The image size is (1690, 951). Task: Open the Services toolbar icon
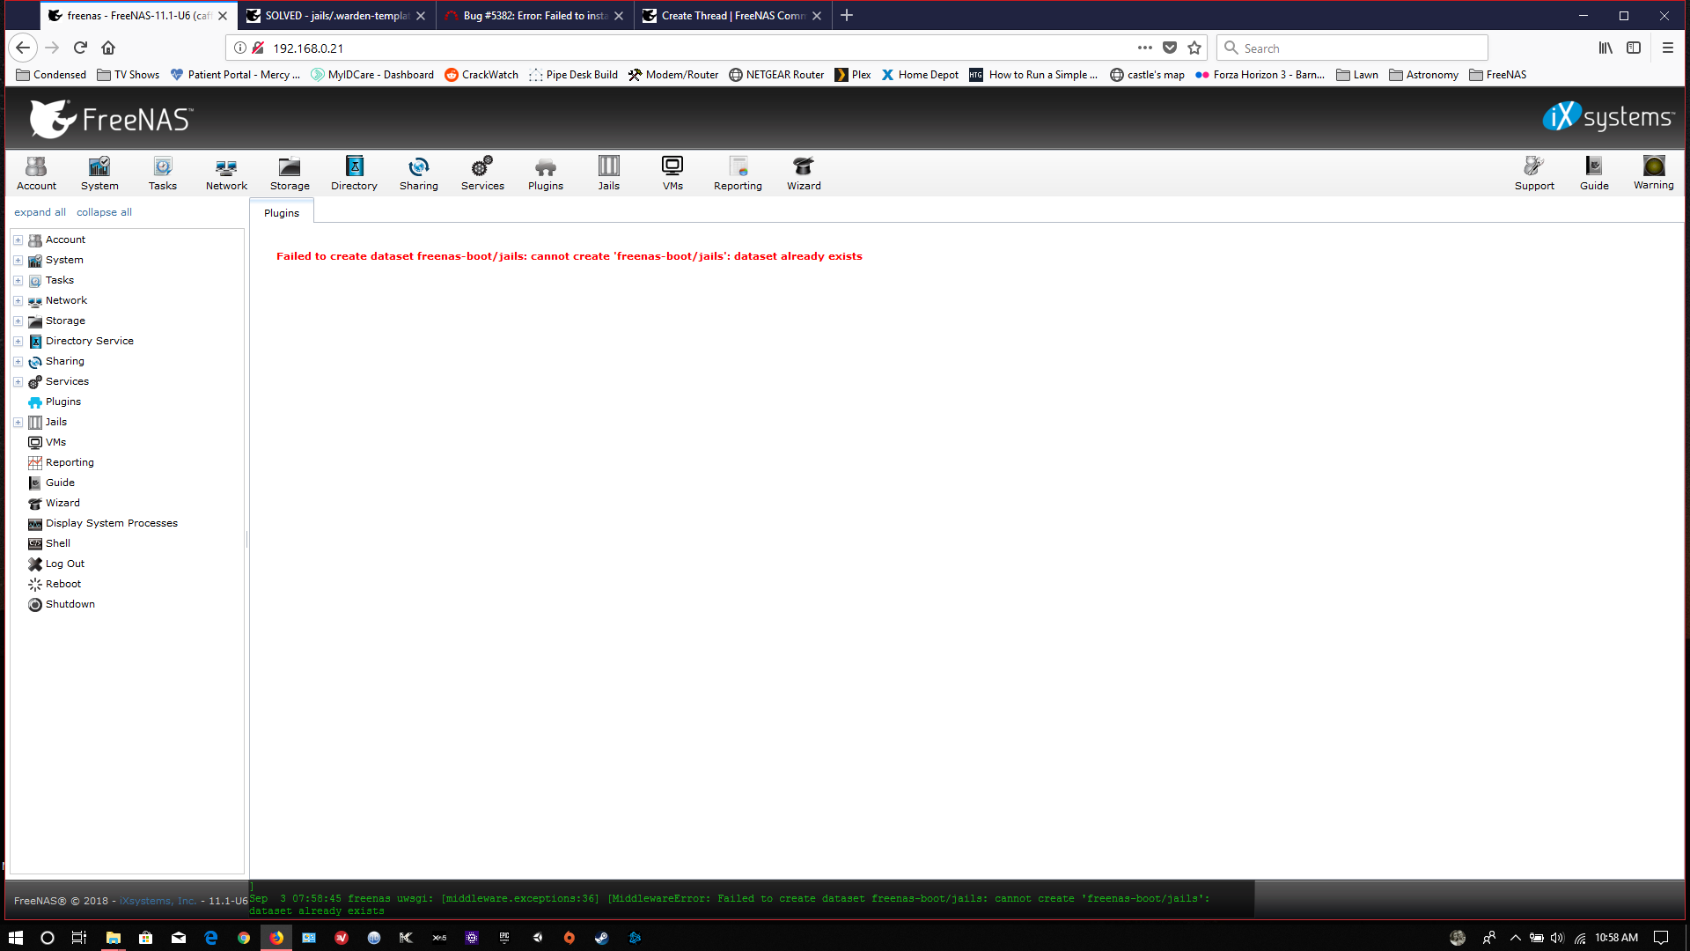[x=482, y=173]
